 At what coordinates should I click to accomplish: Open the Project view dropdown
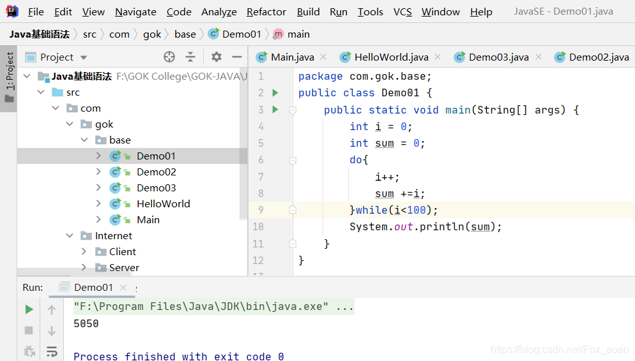[84, 57]
